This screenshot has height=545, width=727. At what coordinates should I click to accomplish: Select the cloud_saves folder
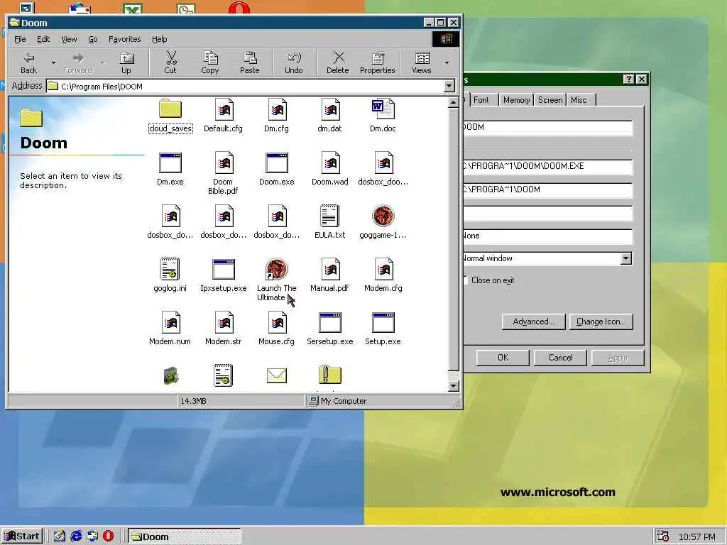tap(170, 116)
